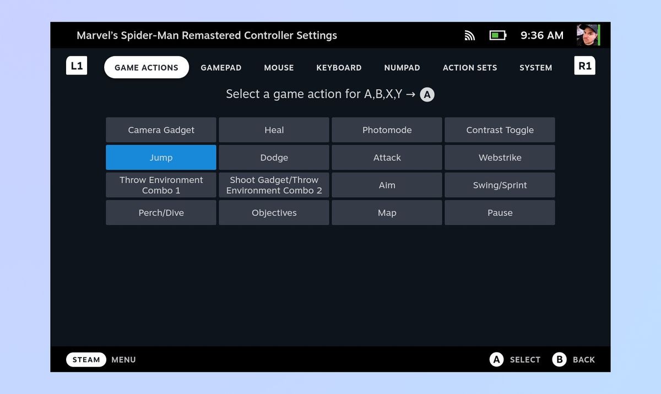Click the 9:36 AM clock display
This screenshot has height=394, width=661.
pyautogui.click(x=541, y=35)
